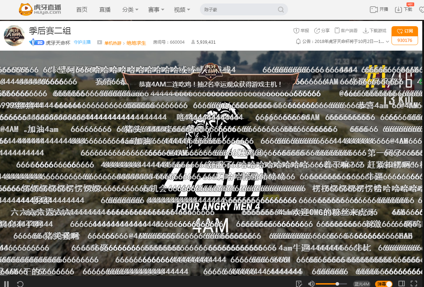This screenshot has width=424, height=287.
Task: Enter fullscreen mode
Action: [414, 283]
